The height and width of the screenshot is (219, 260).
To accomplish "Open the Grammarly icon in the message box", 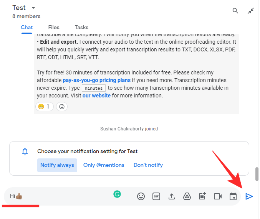I will click(117, 194).
